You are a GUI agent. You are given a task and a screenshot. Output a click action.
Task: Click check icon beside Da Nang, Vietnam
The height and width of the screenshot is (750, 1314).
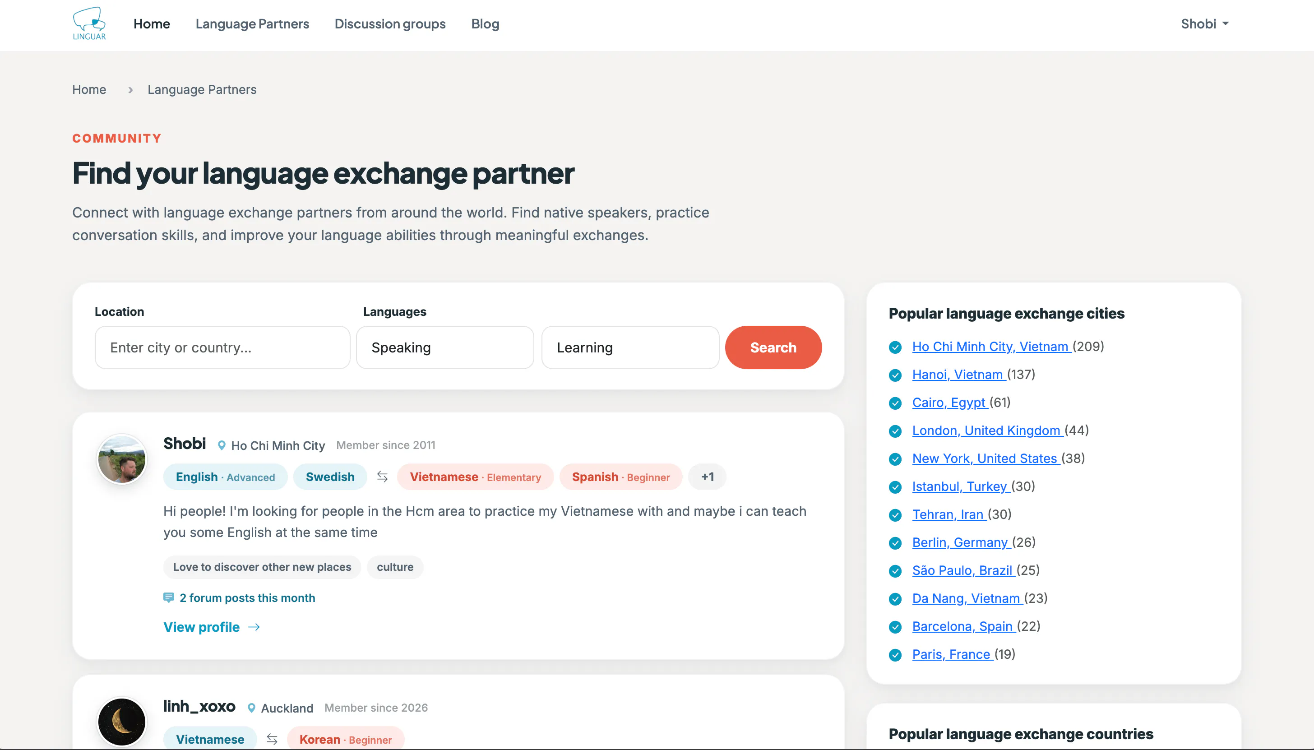(895, 599)
